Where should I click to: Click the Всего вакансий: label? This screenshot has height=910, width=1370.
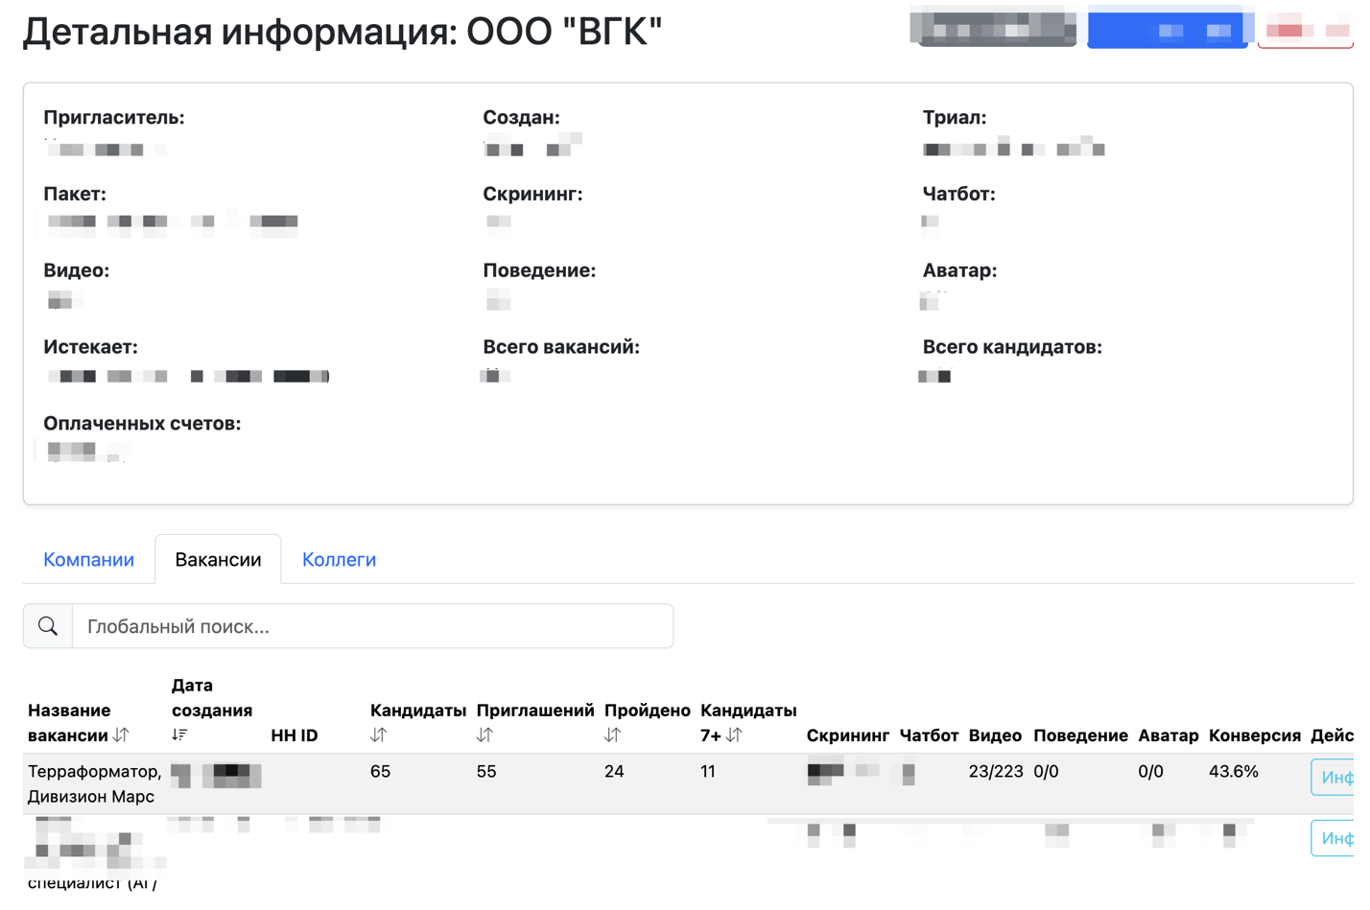[561, 347]
